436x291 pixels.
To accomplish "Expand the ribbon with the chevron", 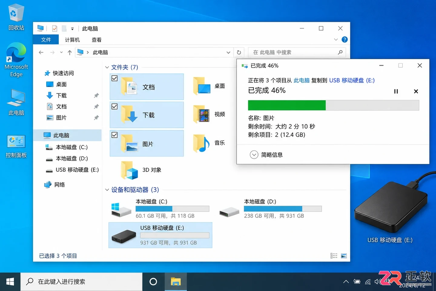I will coord(336,40).
